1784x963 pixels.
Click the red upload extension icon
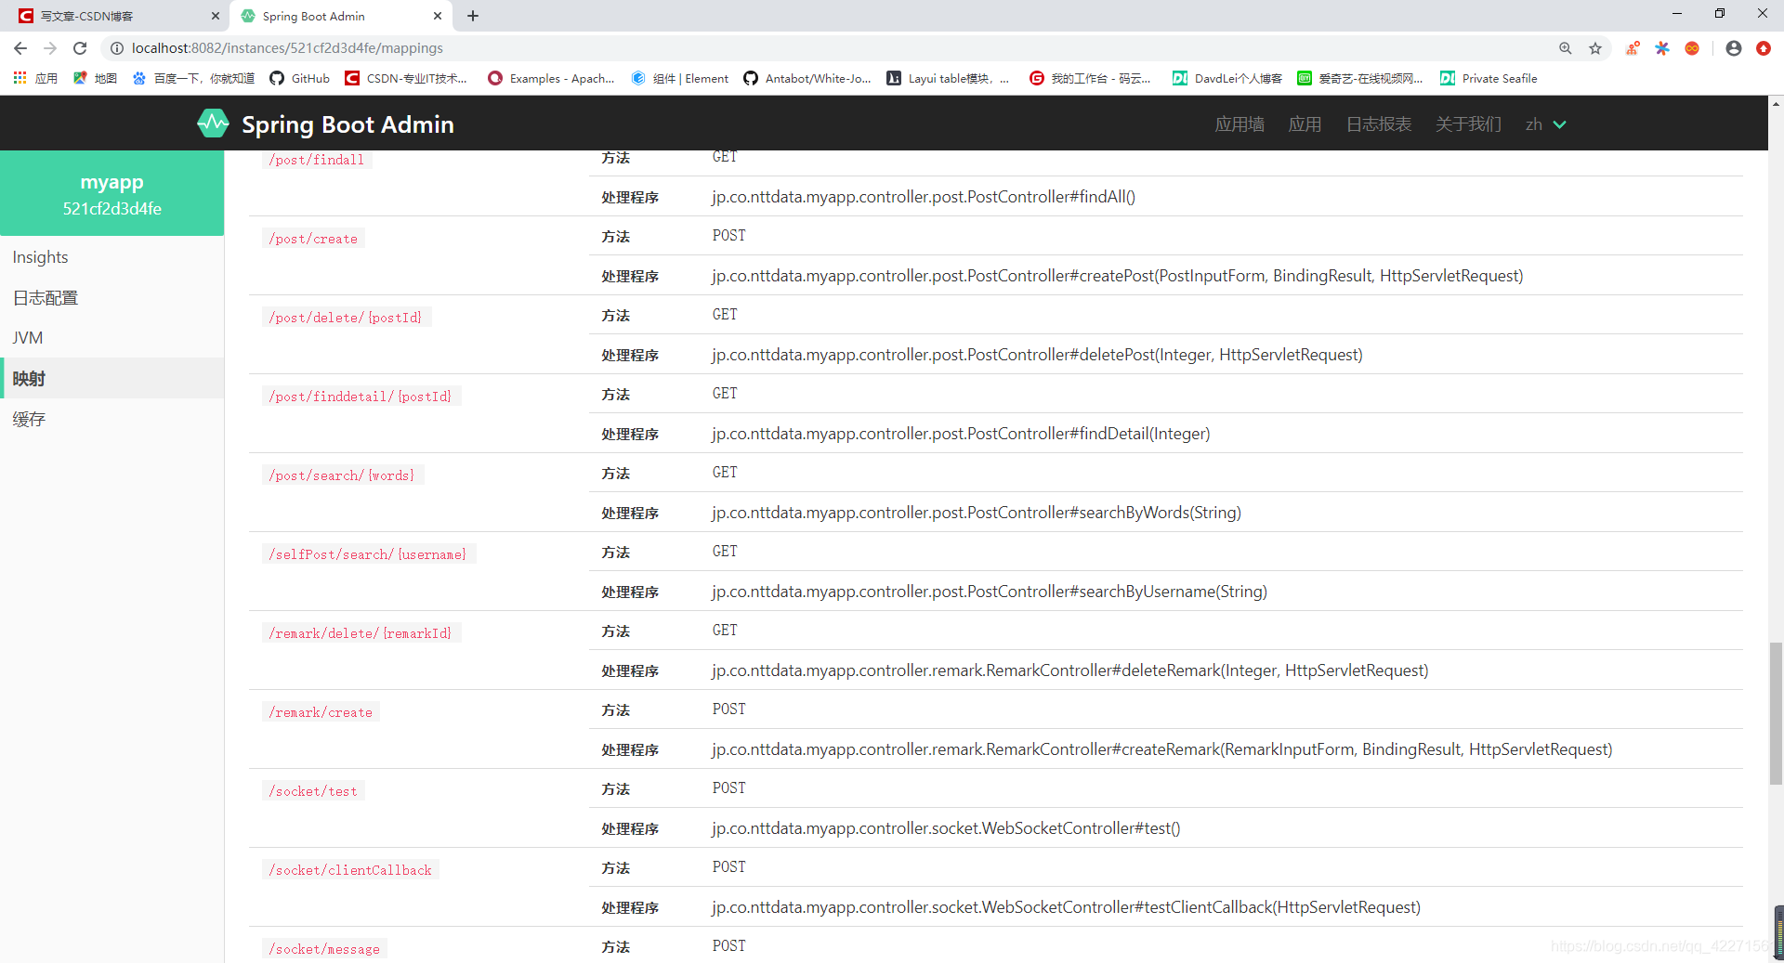(x=1764, y=48)
